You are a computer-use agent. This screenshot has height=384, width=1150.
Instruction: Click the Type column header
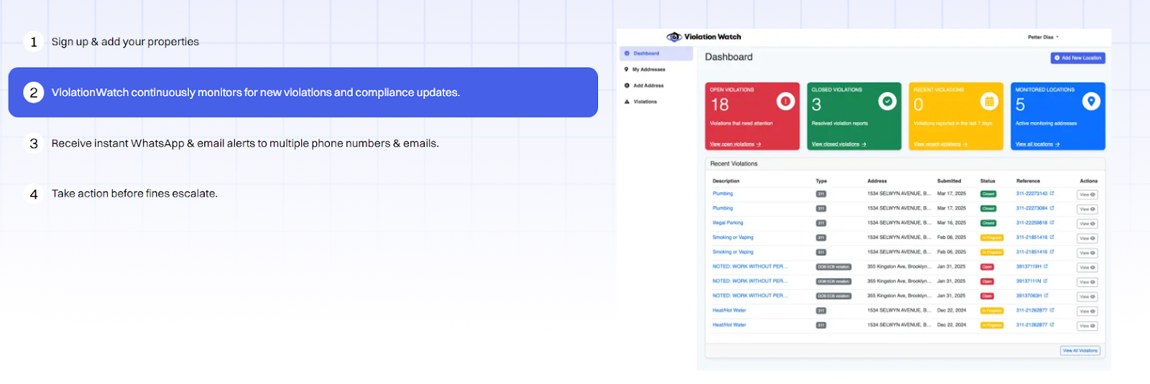(x=822, y=181)
